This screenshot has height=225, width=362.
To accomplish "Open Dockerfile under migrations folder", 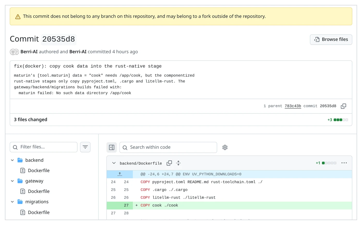I will (x=39, y=212).
